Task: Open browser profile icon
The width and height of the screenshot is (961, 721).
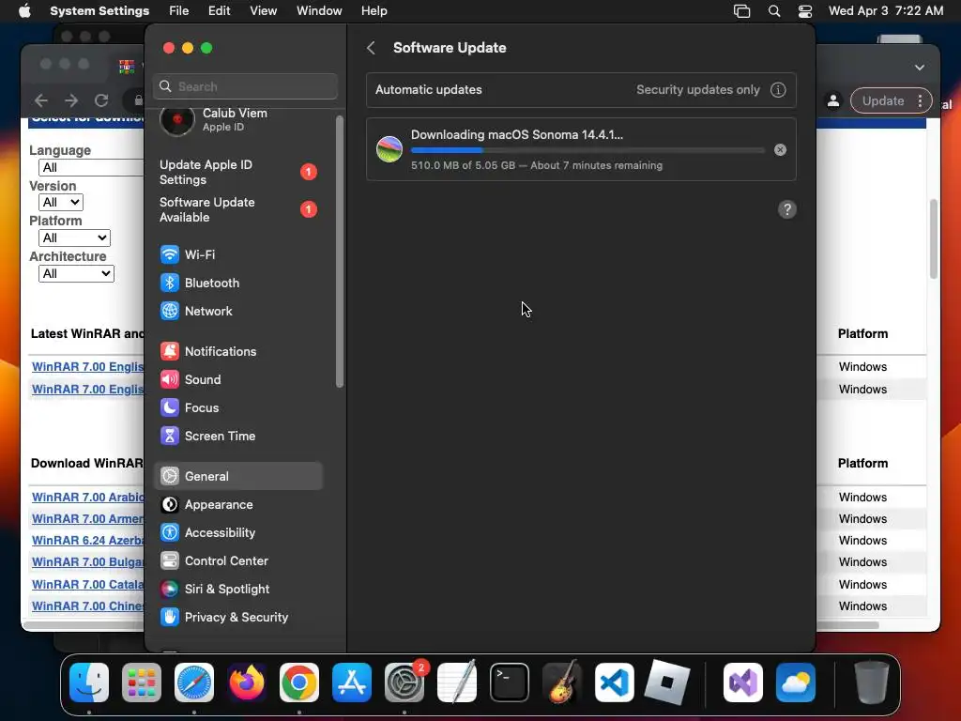Action: coord(833,101)
